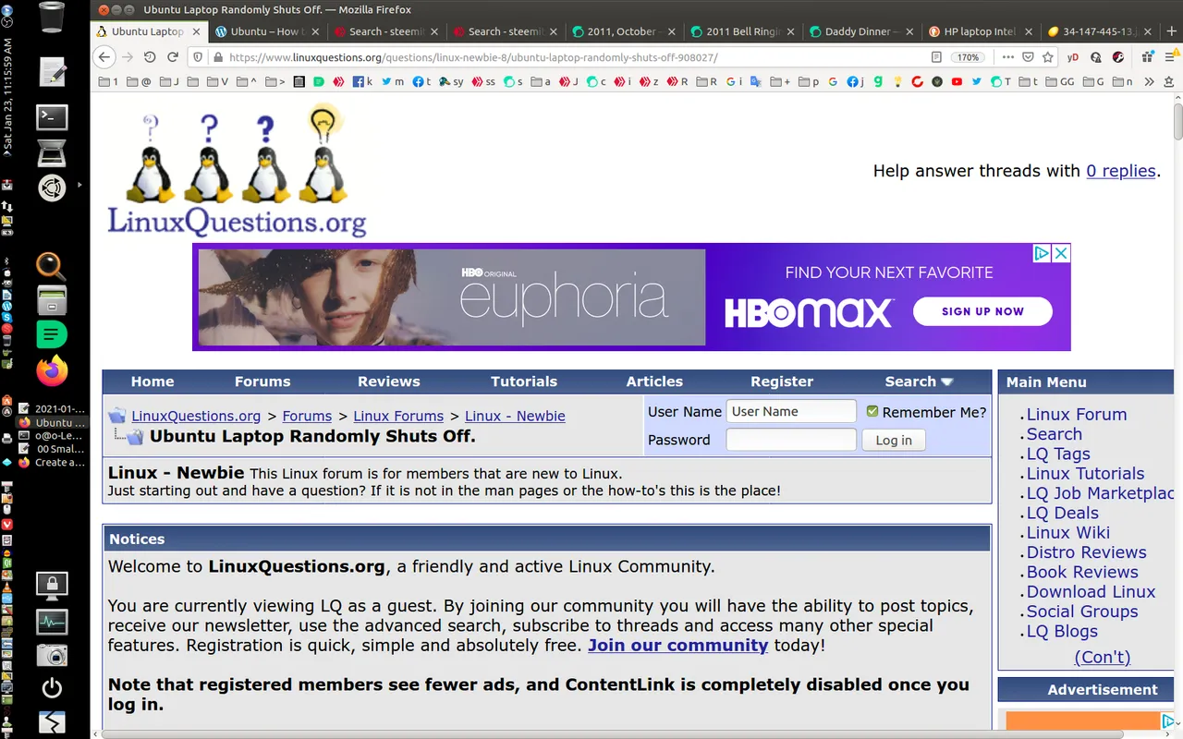This screenshot has width=1183, height=739.
Task: Click the YouTube bookmark icon in toolbar
Action: coord(957,82)
